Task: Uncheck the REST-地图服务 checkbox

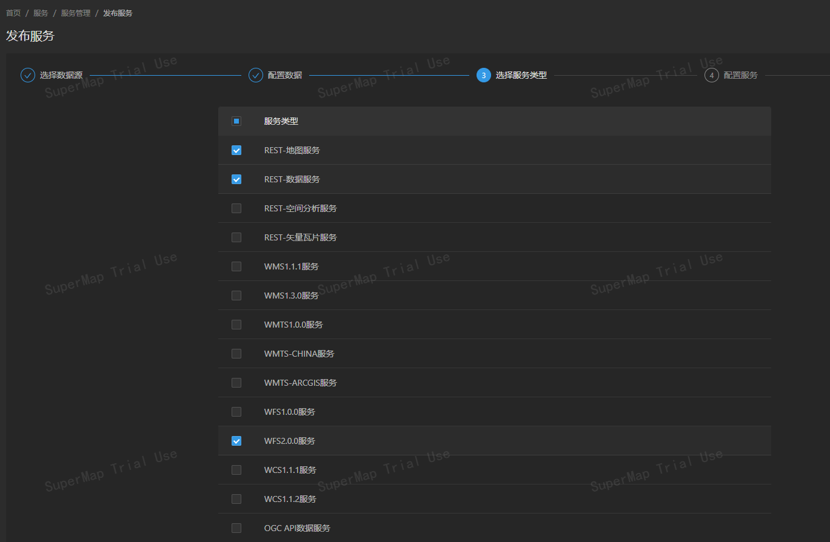Action: tap(236, 150)
